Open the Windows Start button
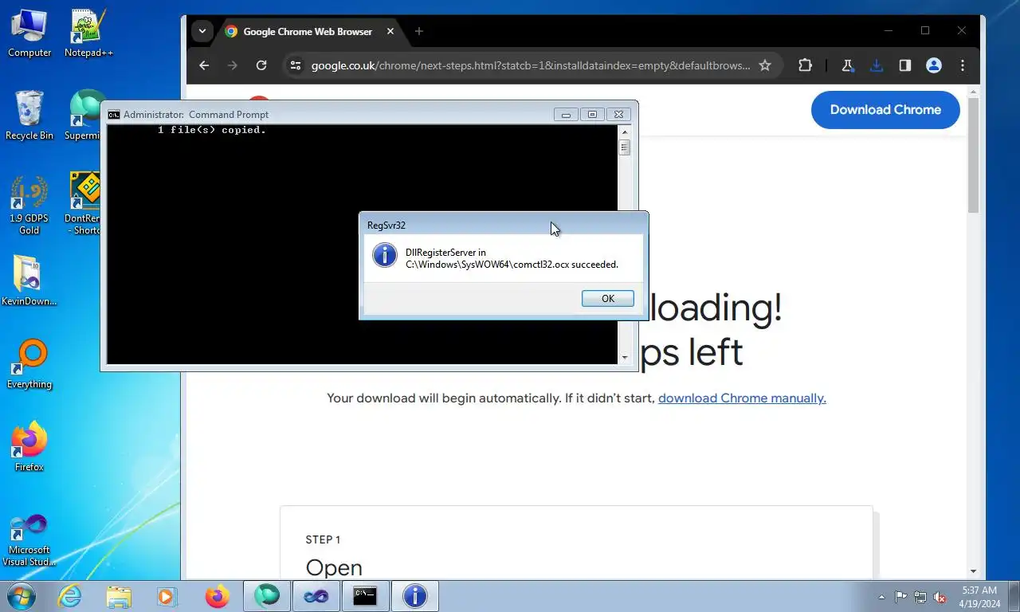This screenshot has width=1020, height=612. [20, 596]
